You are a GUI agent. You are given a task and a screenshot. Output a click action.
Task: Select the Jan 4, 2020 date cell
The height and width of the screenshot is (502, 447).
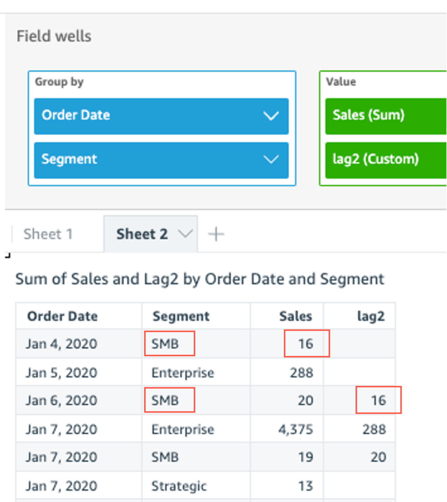click(x=61, y=344)
